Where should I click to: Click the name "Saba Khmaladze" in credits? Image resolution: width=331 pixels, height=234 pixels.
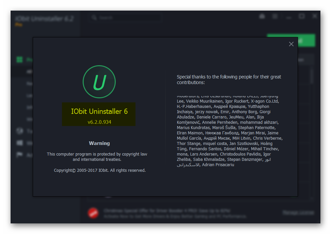(210, 160)
